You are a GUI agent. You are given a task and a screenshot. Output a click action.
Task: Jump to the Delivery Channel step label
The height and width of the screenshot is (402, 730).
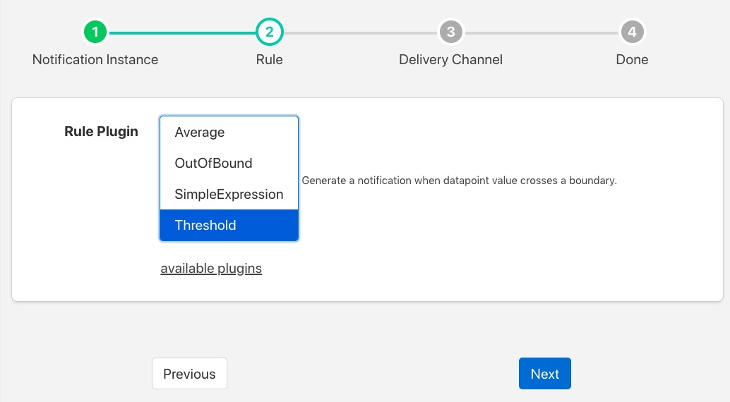(x=450, y=60)
